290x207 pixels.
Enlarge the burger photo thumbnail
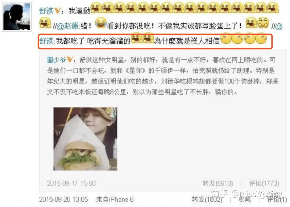coord(85,139)
